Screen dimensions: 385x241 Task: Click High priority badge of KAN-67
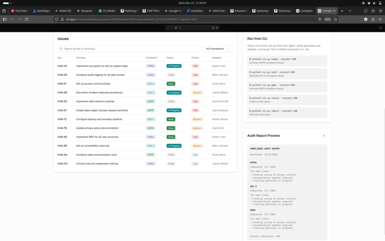coord(195,110)
